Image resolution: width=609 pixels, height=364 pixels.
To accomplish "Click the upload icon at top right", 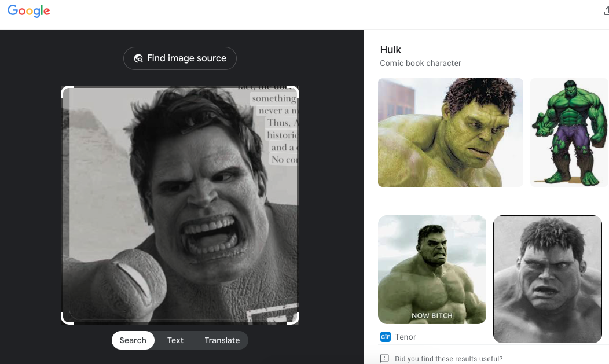I will (606, 11).
